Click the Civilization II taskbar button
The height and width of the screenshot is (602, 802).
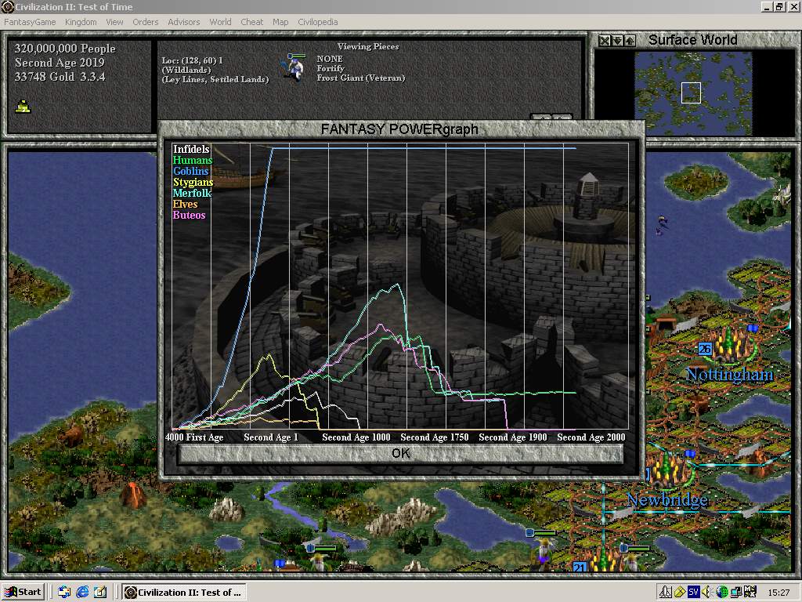tap(184, 593)
